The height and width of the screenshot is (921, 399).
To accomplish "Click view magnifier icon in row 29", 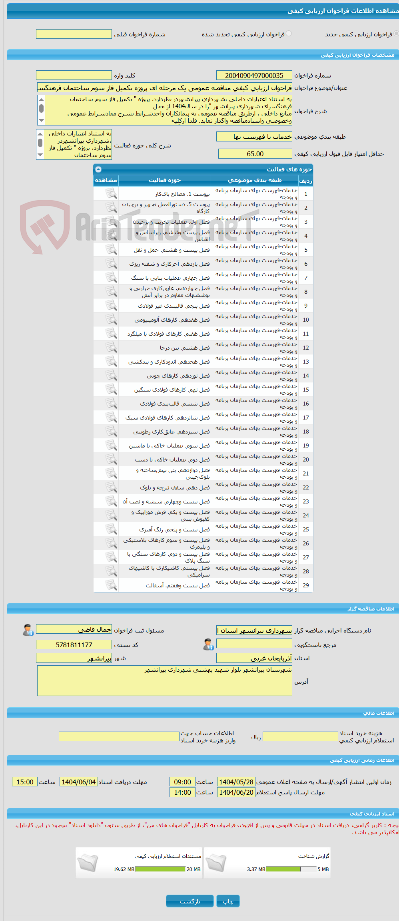I will click(111, 585).
